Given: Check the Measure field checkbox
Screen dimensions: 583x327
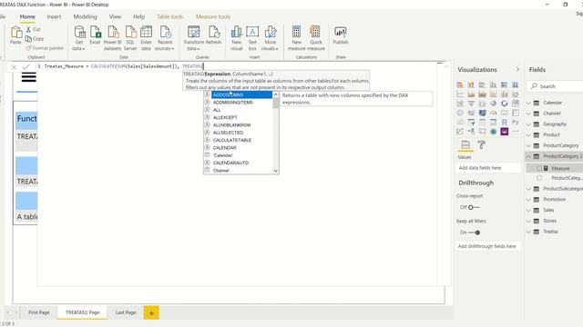Looking at the screenshot, I should (x=539, y=168).
